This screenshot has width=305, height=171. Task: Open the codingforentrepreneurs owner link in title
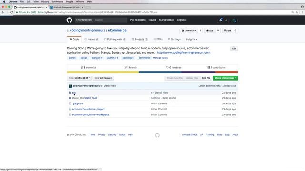pos(88,30)
